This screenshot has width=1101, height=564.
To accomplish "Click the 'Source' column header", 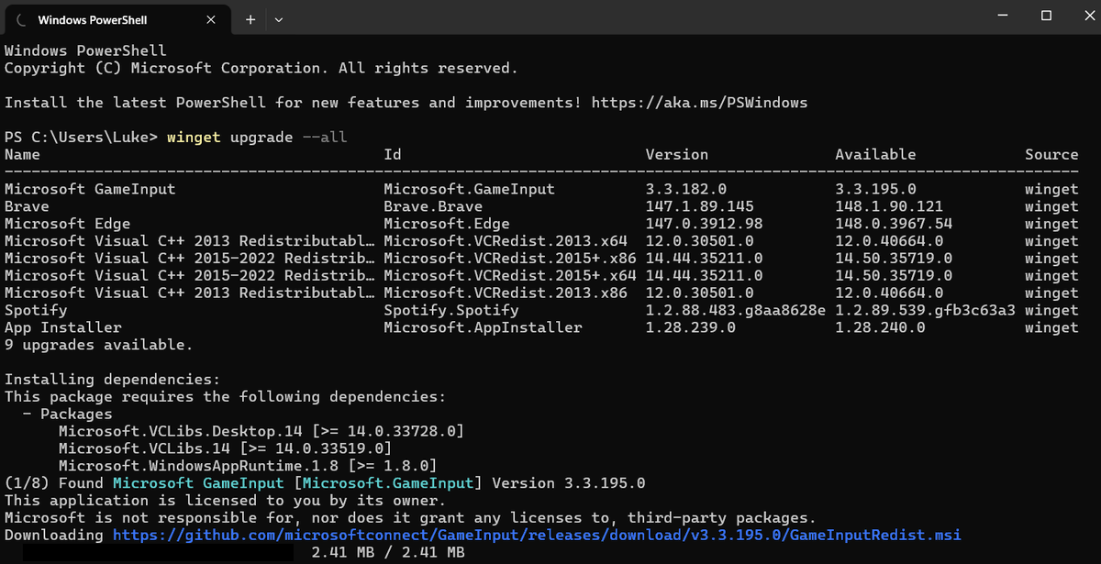I will [x=1051, y=155].
